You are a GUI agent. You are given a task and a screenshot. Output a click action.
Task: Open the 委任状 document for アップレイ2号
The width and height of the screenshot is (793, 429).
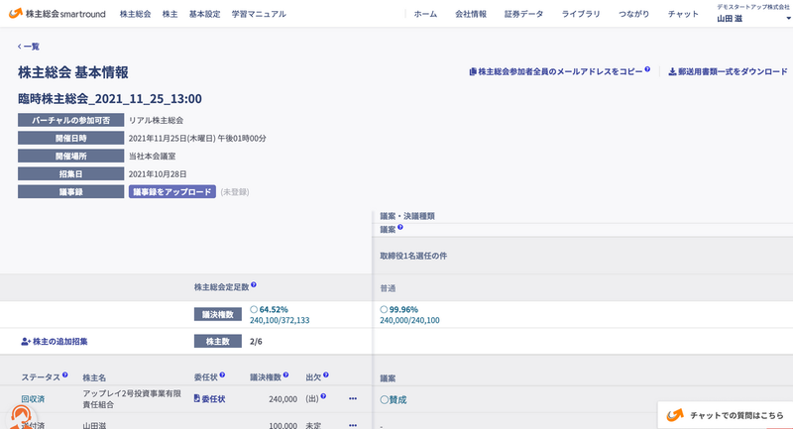[x=209, y=398]
